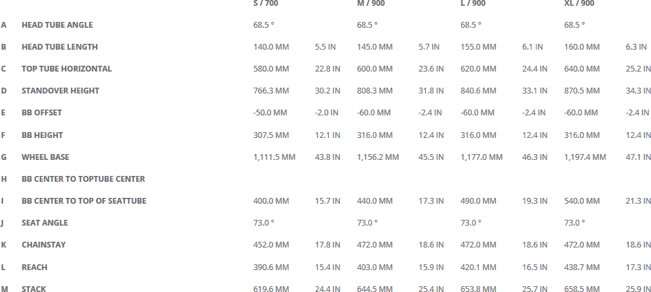Image resolution: width=651 pixels, height=292 pixels.
Task: Click the WHEEL BASE row label
Action: click(45, 157)
